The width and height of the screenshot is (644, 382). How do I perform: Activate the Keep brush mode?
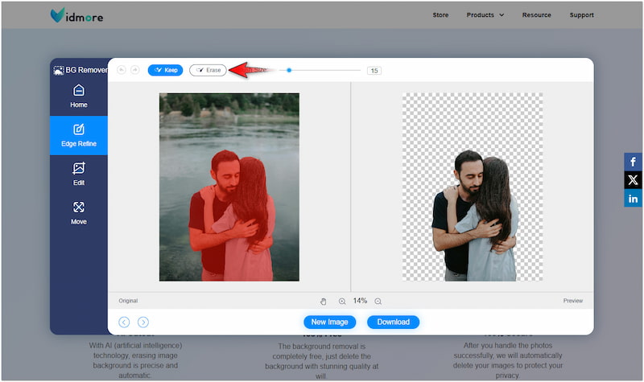pyautogui.click(x=165, y=70)
